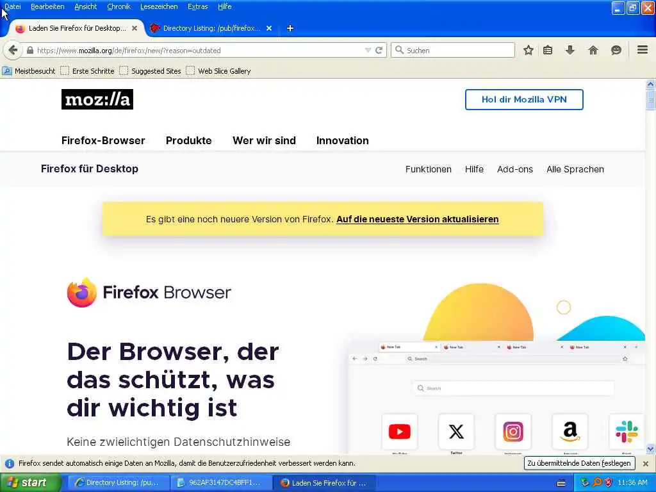Click 'Zu übermittelnde Daten festlegen' button

[579, 463]
